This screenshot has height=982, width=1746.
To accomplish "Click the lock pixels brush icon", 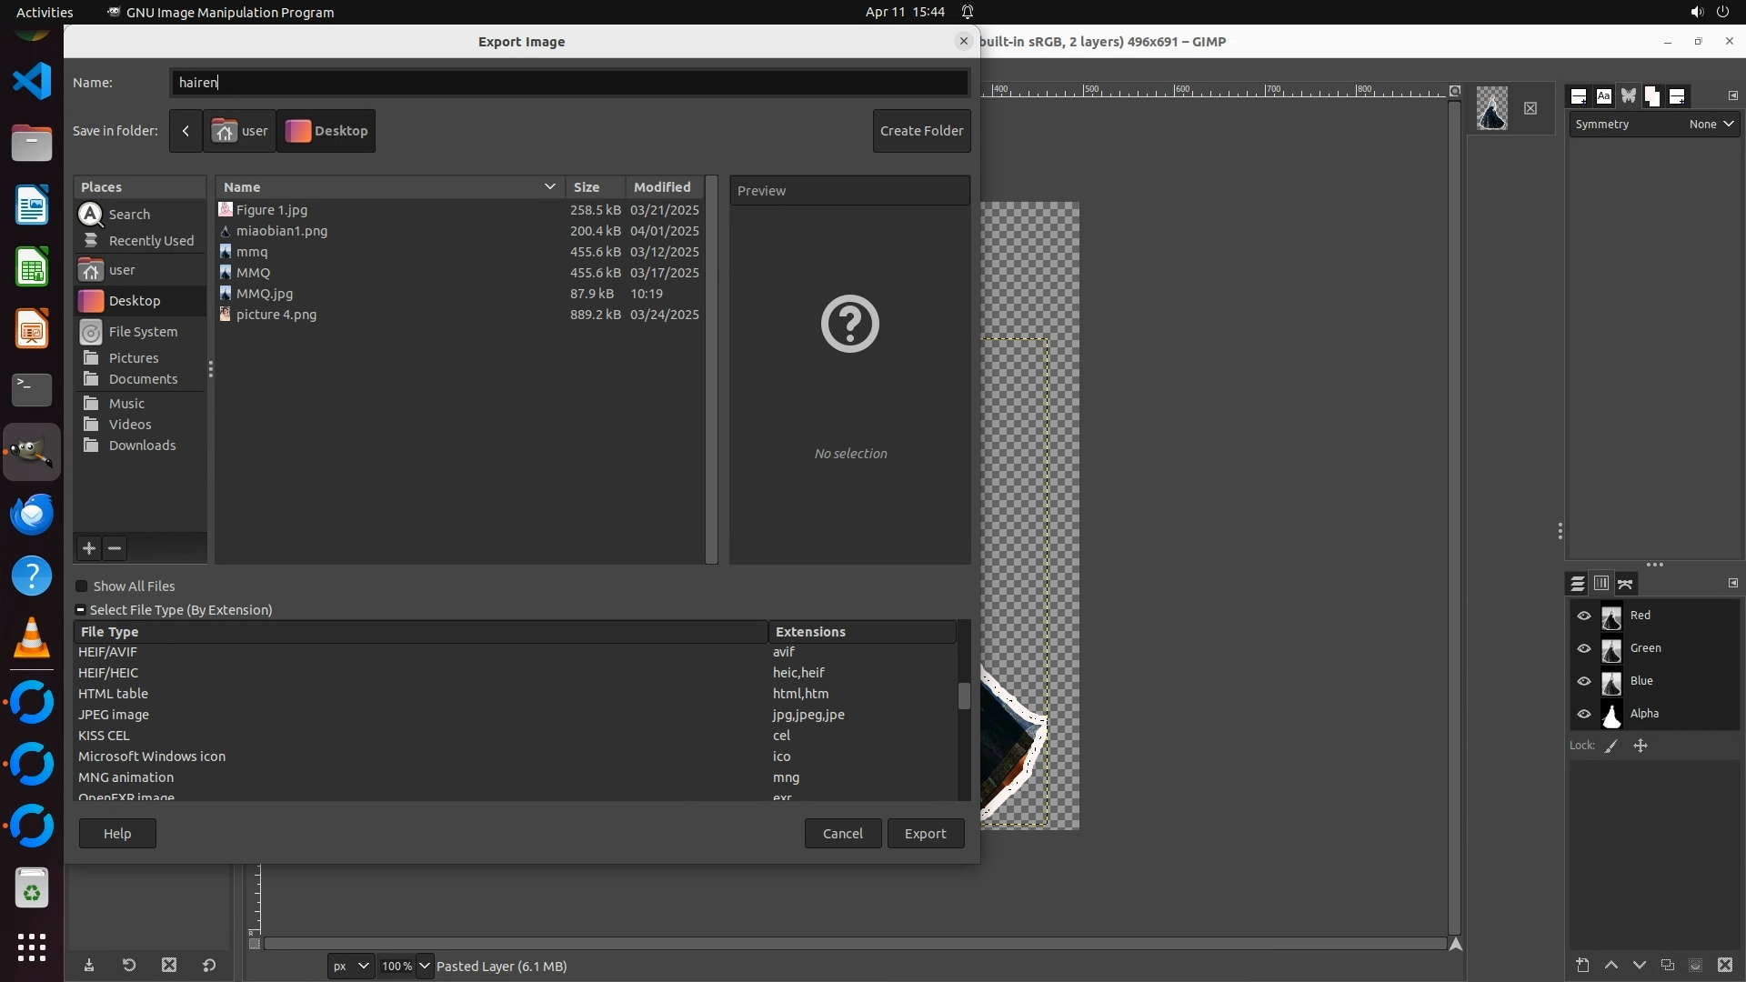I will coord(1611,746).
